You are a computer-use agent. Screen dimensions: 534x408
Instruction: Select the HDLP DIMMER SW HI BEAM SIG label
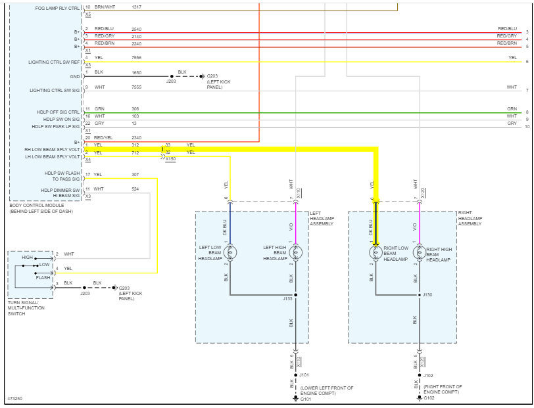tap(60, 193)
